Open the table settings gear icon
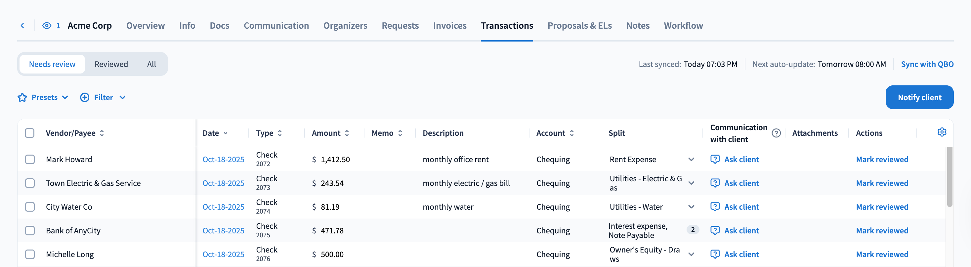Image resolution: width=971 pixels, height=267 pixels. [x=942, y=132]
